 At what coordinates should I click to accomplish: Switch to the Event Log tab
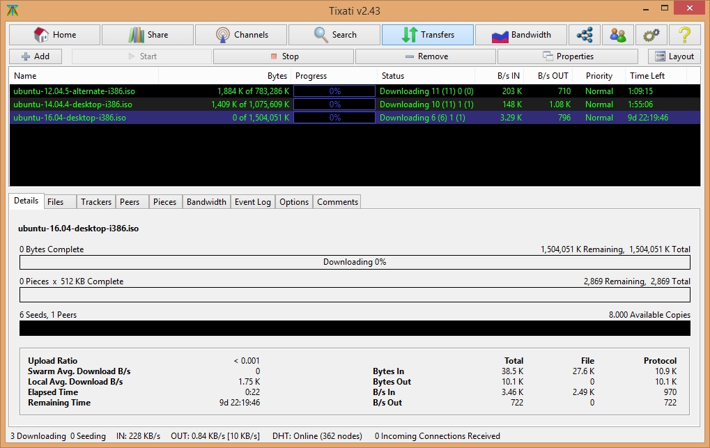pos(253,202)
